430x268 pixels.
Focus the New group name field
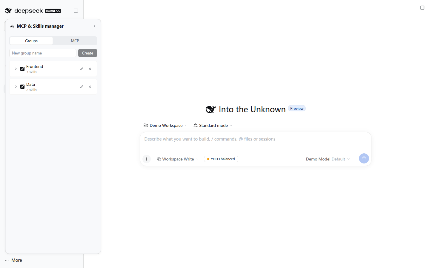pyautogui.click(x=43, y=53)
